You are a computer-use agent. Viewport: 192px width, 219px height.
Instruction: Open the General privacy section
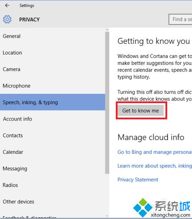53,36
